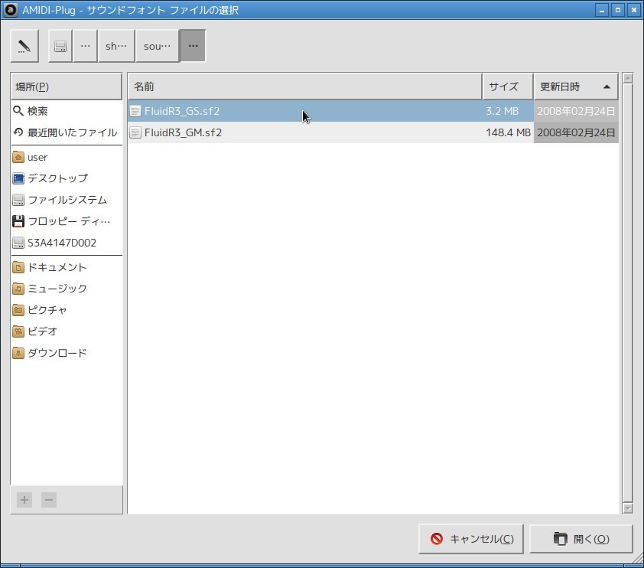Click the 場所(P) places header
Image resolution: width=644 pixels, height=568 pixels.
66,87
